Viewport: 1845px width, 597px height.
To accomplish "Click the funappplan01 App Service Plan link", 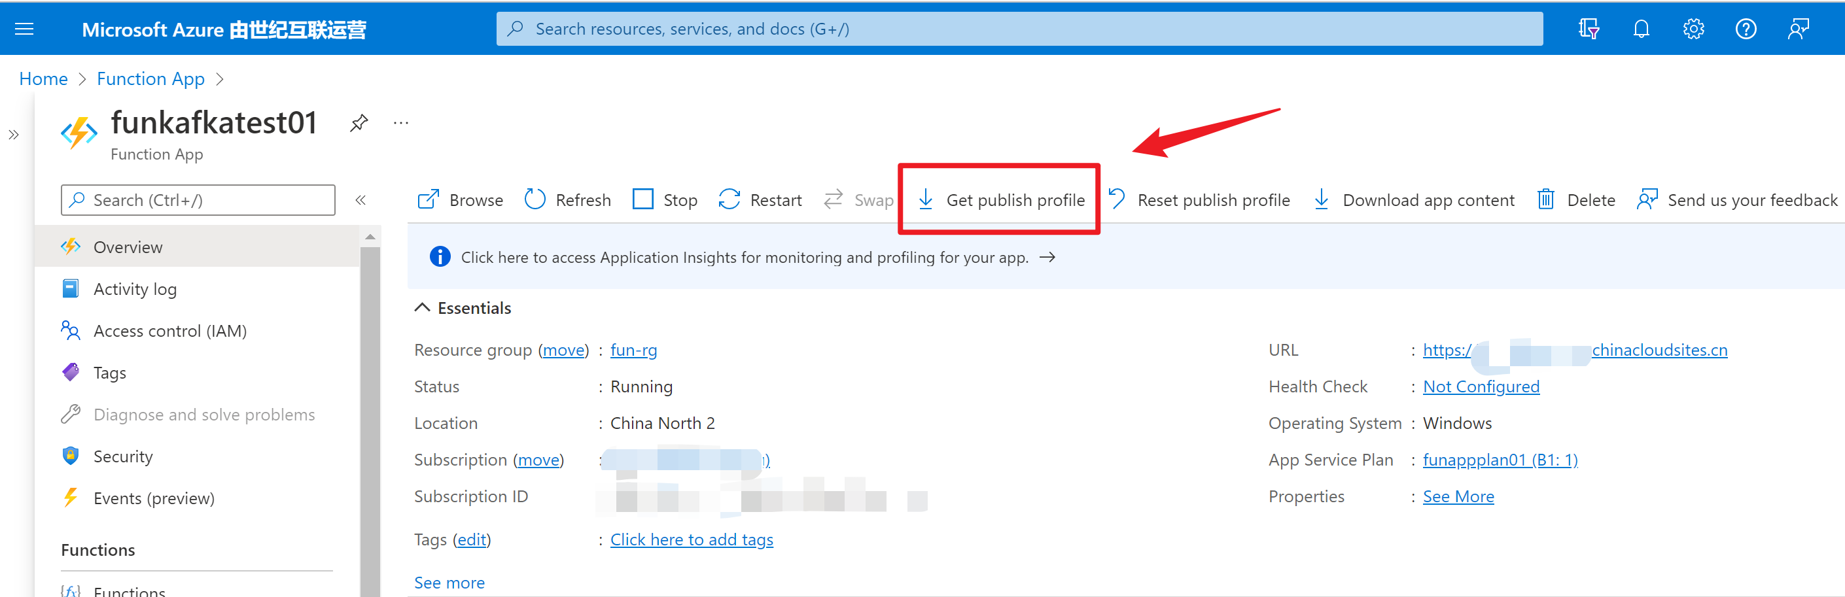I will (1500, 460).
